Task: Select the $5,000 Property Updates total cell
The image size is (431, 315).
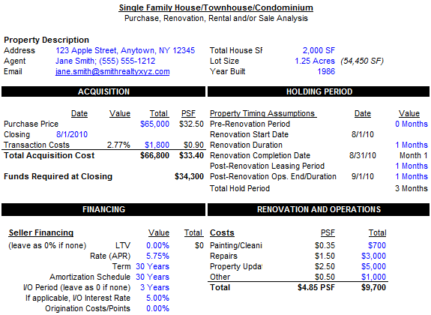Action: (x=373, y=266)
